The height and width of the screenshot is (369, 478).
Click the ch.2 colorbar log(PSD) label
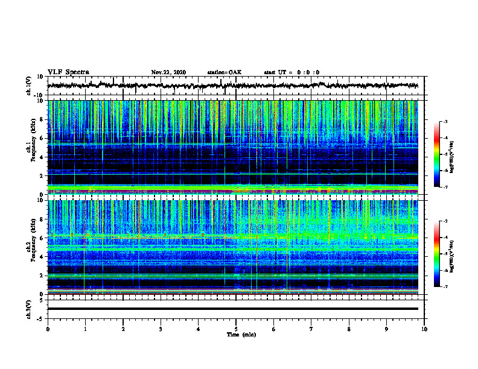[x=452, y=257]
